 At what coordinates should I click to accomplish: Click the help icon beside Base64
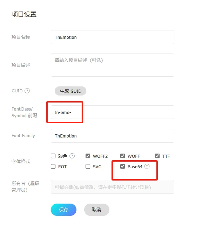[147, 167]
